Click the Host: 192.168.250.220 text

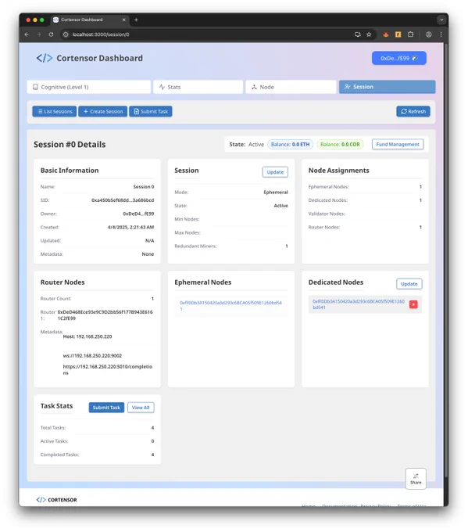(x=87, y=336)
